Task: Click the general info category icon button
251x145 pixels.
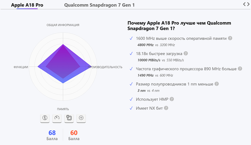Action: coord(45,117)
